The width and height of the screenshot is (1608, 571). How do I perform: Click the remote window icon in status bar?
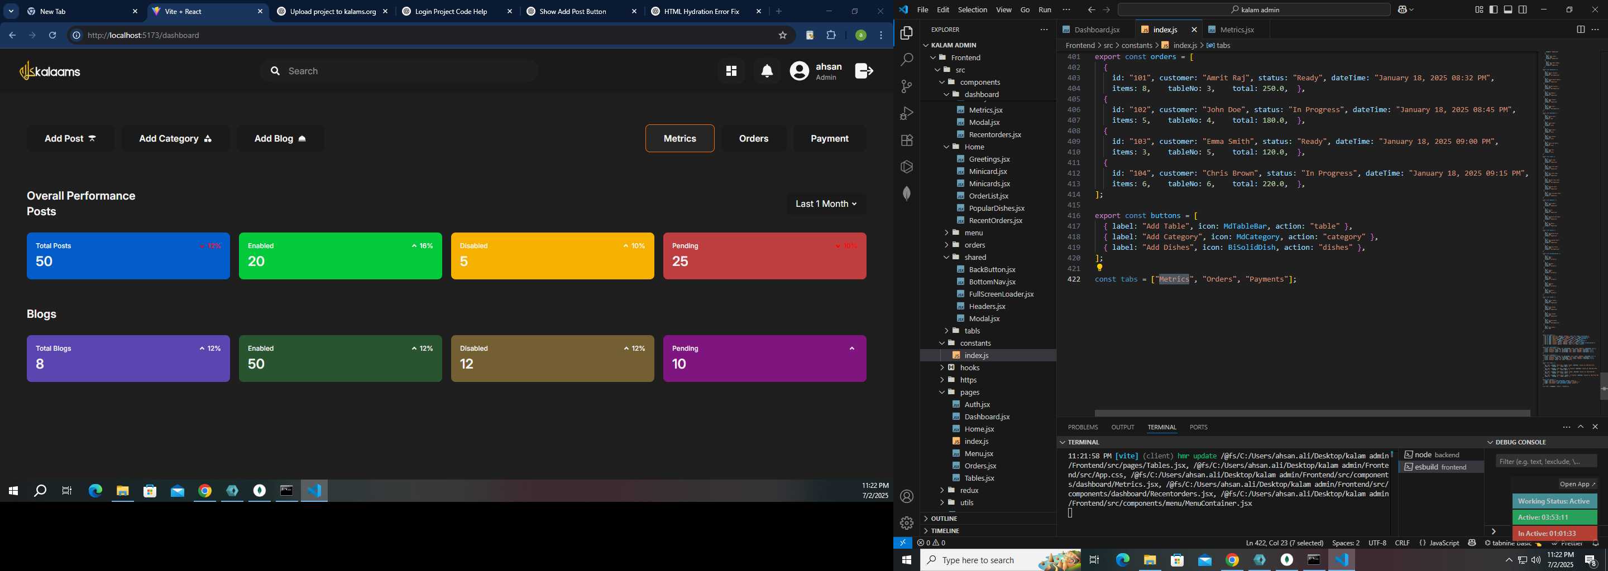click(903, 543)
